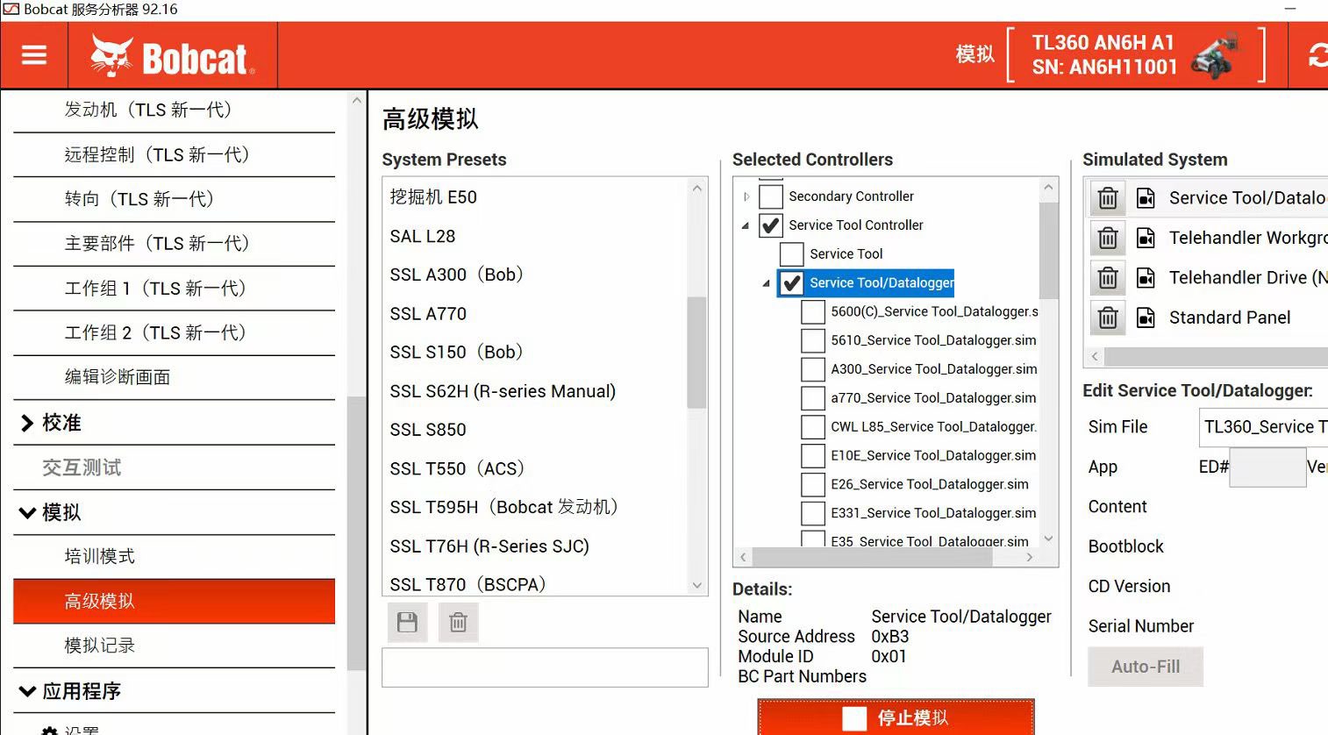Click the Bobcat logo
This screenshot has width=1328, height=735.
[x=173, y=57]
